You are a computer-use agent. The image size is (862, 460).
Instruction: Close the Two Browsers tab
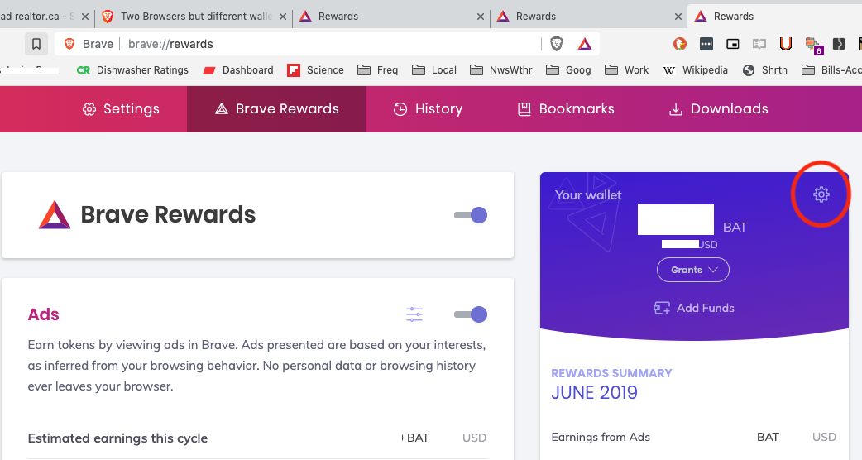pyautogui.click(x=283, y=17)
